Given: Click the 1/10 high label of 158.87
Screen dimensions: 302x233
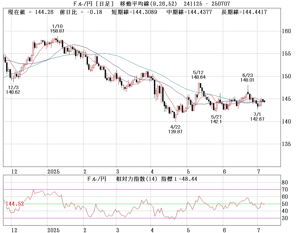Looking at the screenshot, I should coord(57,28).
